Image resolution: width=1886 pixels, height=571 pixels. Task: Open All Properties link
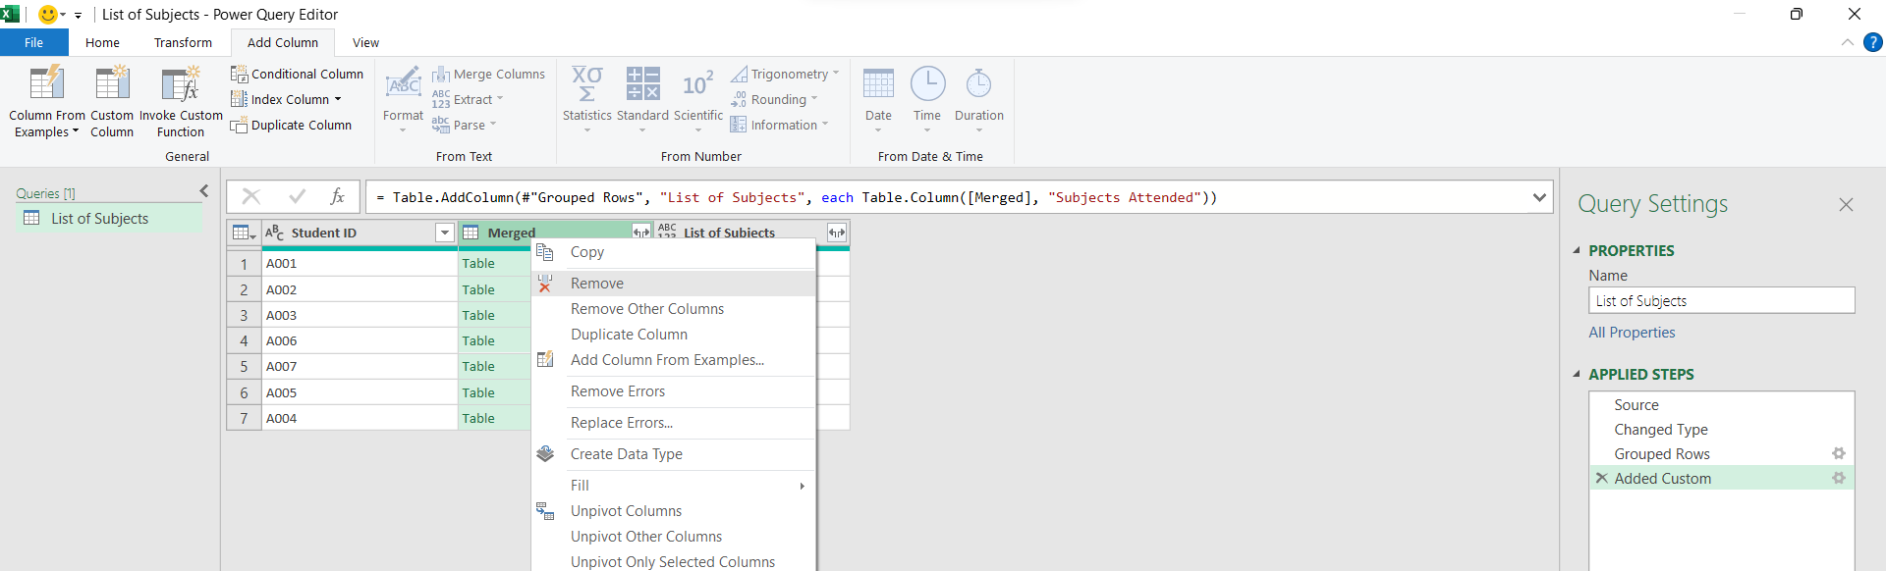coord(1632,333)
